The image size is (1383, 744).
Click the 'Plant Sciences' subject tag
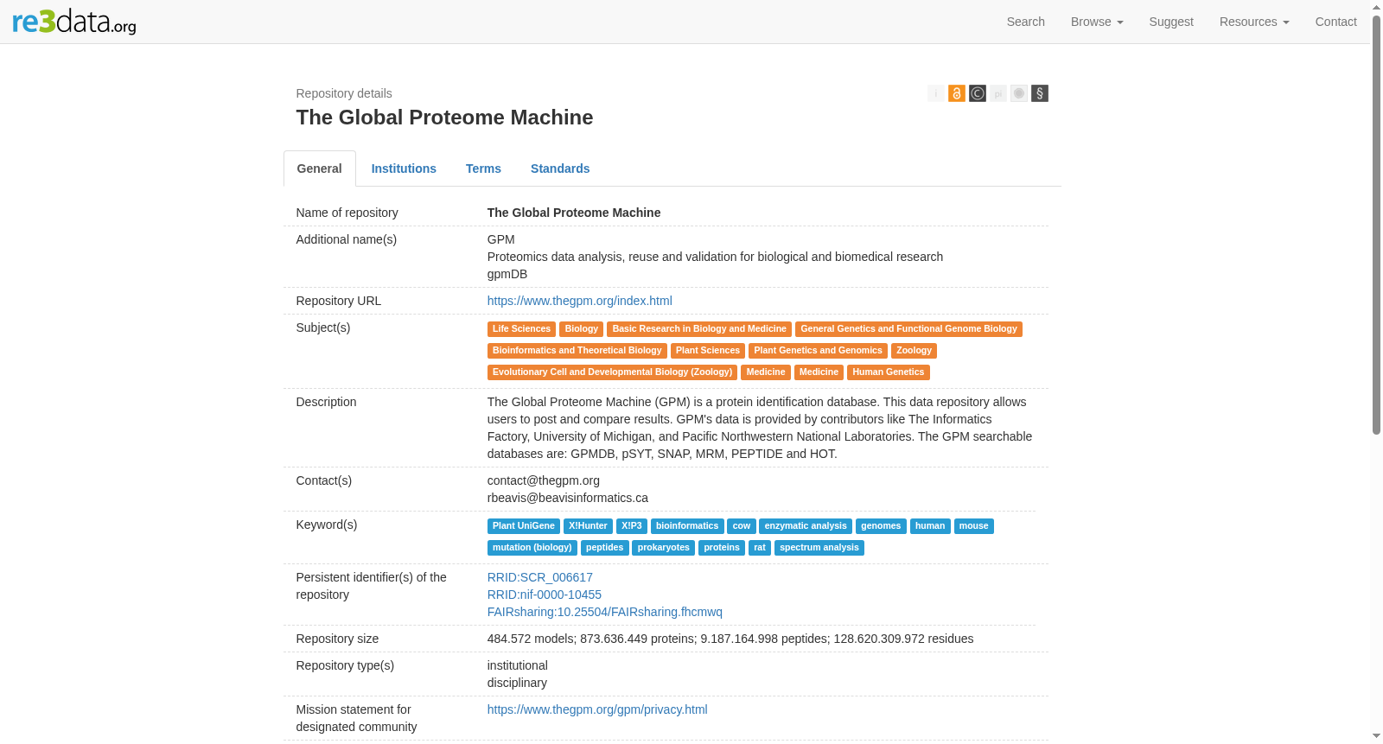point(708,351)
